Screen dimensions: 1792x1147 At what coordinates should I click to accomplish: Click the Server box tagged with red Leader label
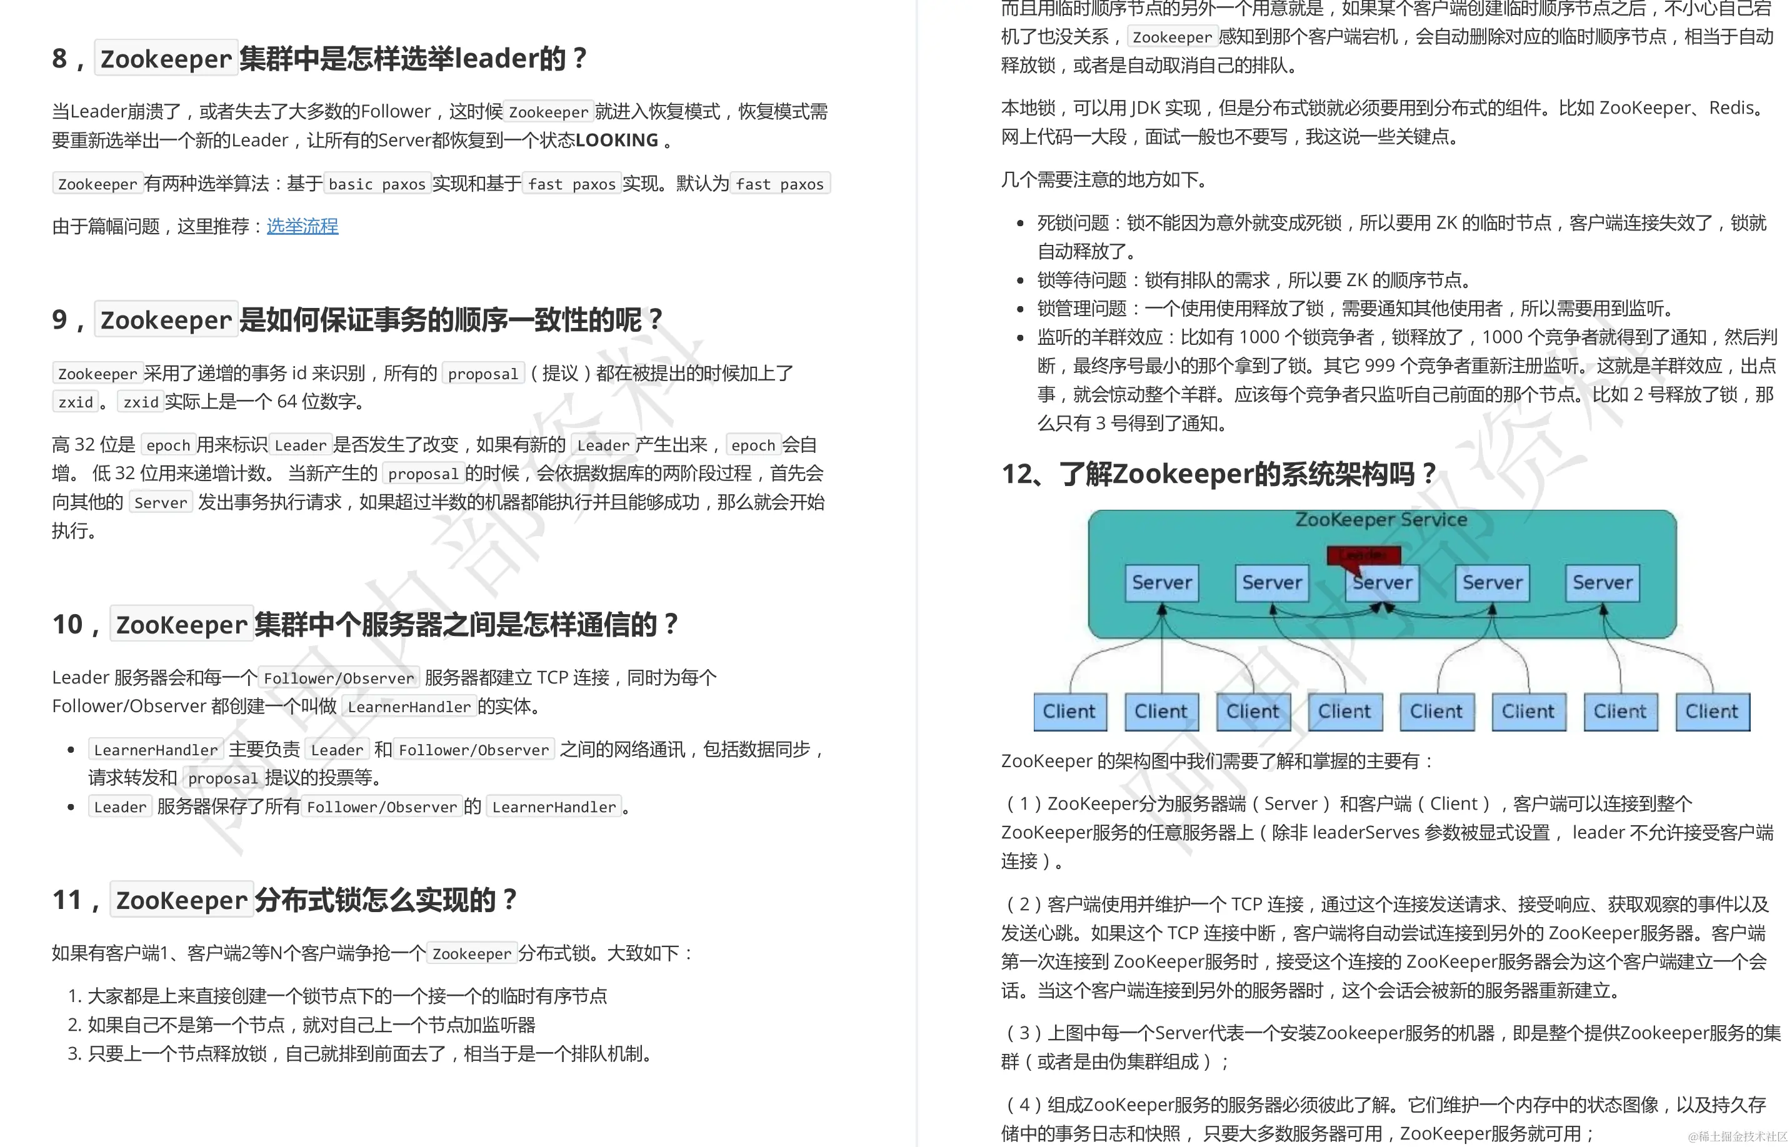coord(1382,582)
